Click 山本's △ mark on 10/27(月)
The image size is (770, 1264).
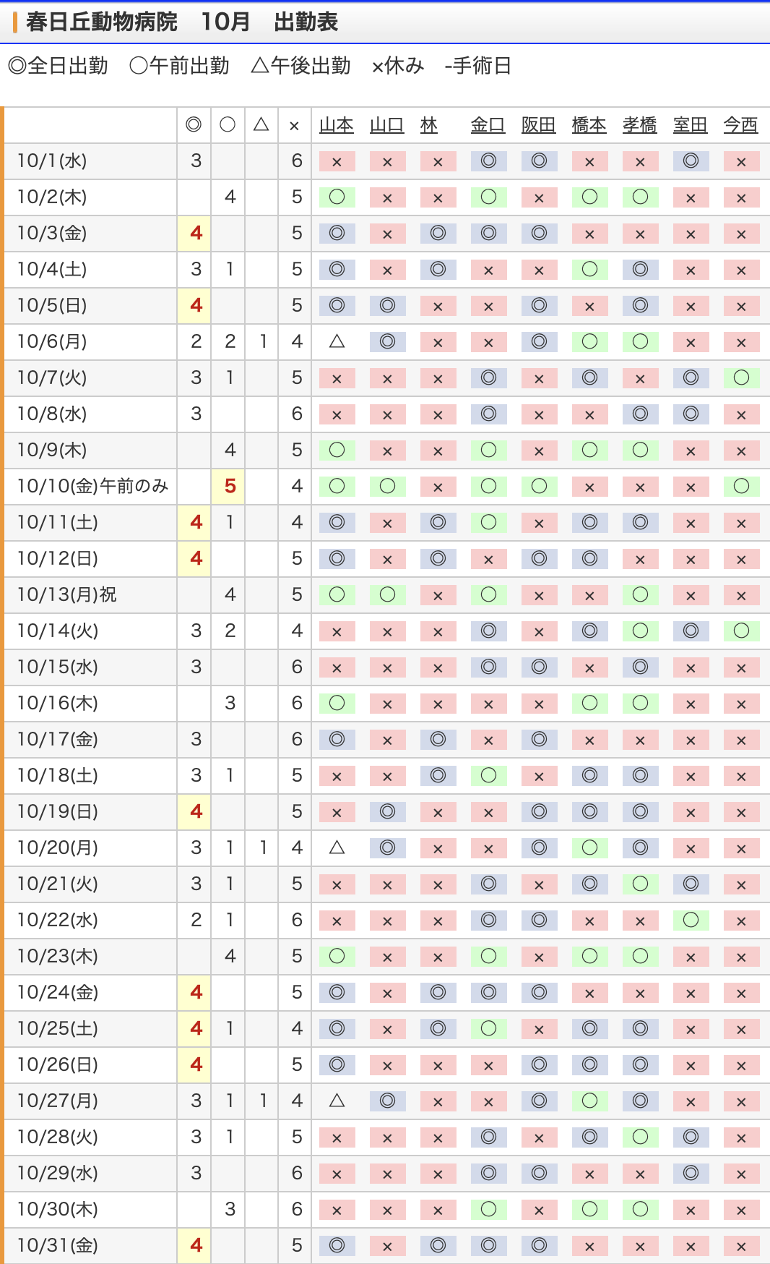337,1101
